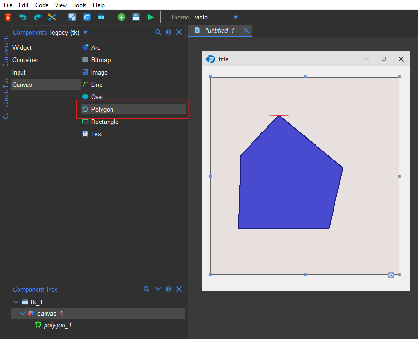418x339 pixels.
Task: Search in the Components panel
Action: pos(158,32)
